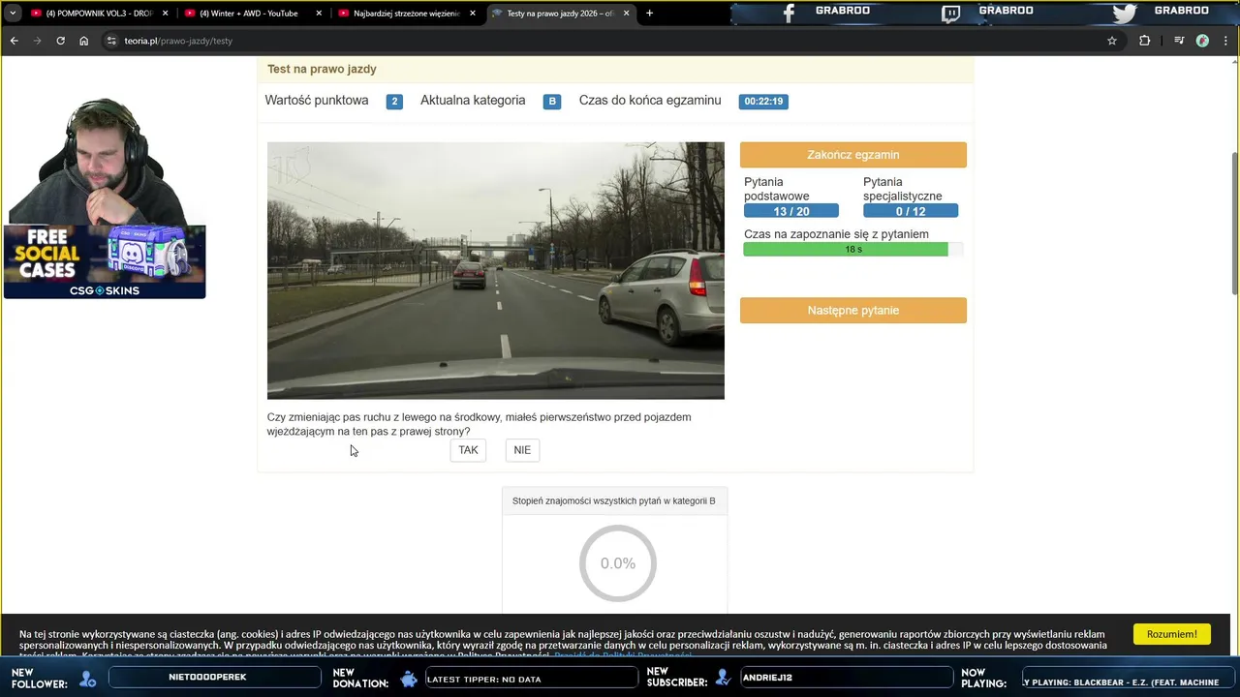Click the category B badge
This screenshot has width=1240, height=697.
click(552, 101)
